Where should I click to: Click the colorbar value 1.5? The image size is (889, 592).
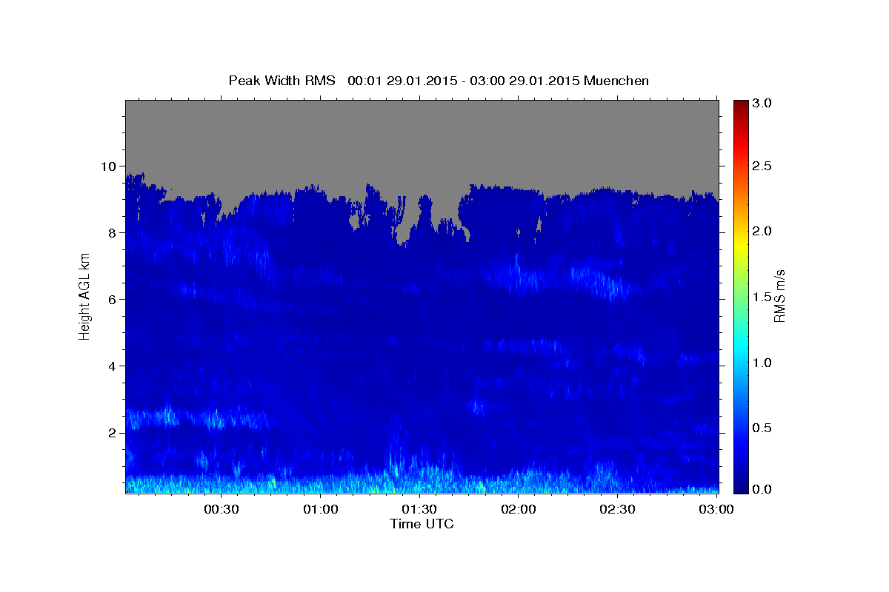pyautogui.click(x=763, y=297)
